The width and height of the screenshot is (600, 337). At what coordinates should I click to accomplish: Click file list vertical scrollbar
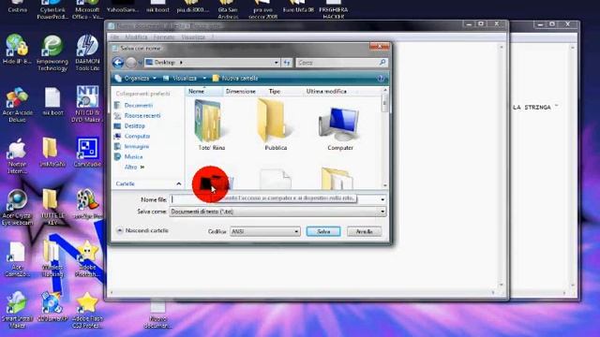point(385,138)
